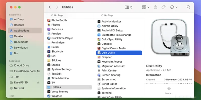
Task: Select the Terminal utility
Action: pos(119,93)
